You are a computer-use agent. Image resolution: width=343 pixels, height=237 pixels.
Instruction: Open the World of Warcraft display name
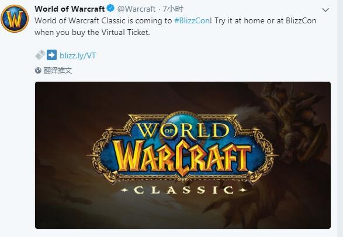click(x=70, y=9)
